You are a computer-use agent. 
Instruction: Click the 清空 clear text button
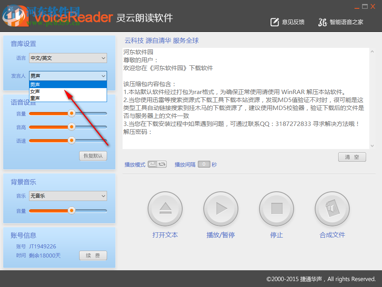coord(352,157)
